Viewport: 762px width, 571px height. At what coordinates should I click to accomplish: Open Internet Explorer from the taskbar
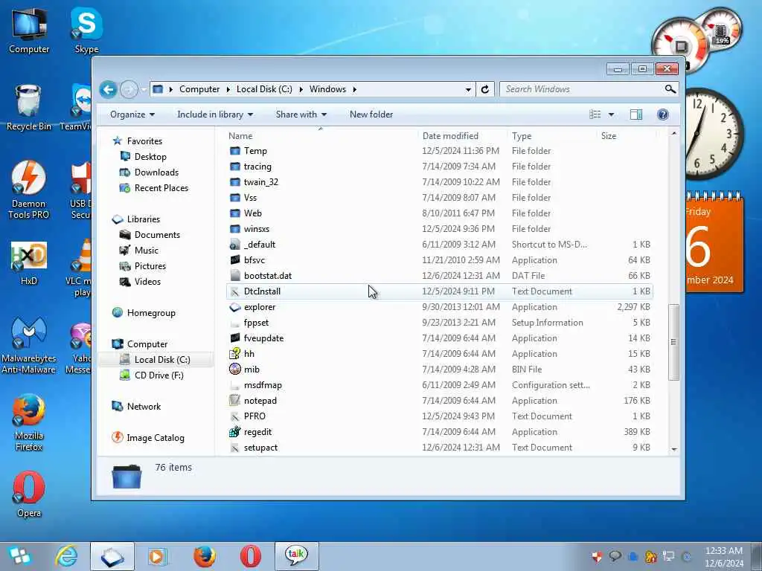point(66,556)
